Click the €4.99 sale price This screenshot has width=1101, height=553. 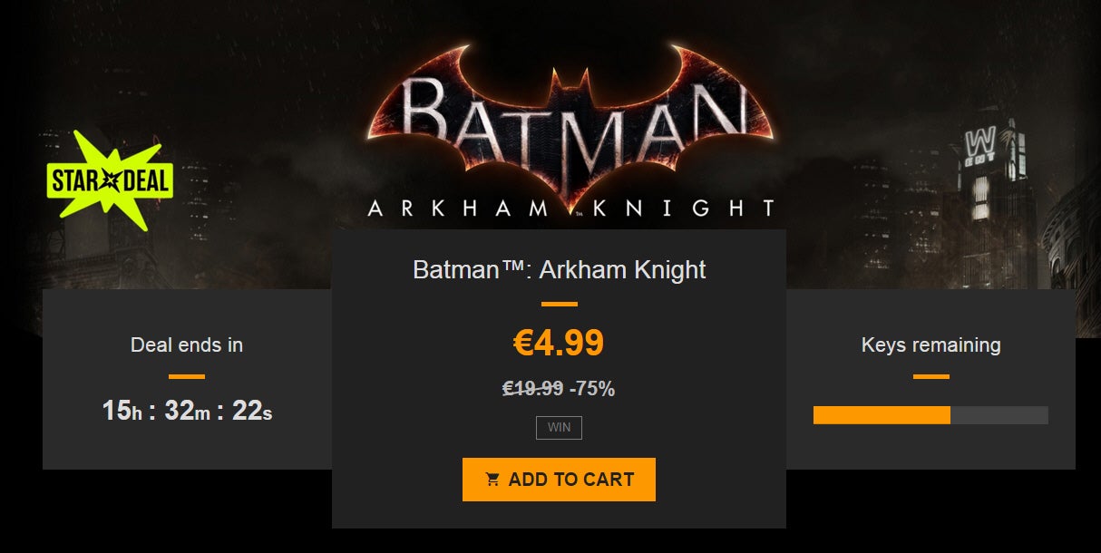click(x=559, y=343)
